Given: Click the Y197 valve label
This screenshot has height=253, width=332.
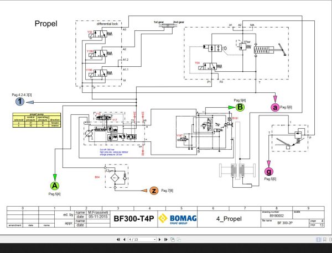Looking at the screenshot, I should [x=179, y=136].
